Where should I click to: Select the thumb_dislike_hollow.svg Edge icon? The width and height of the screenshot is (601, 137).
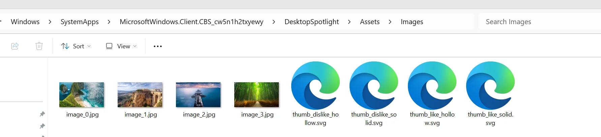(x=315, y=85)
